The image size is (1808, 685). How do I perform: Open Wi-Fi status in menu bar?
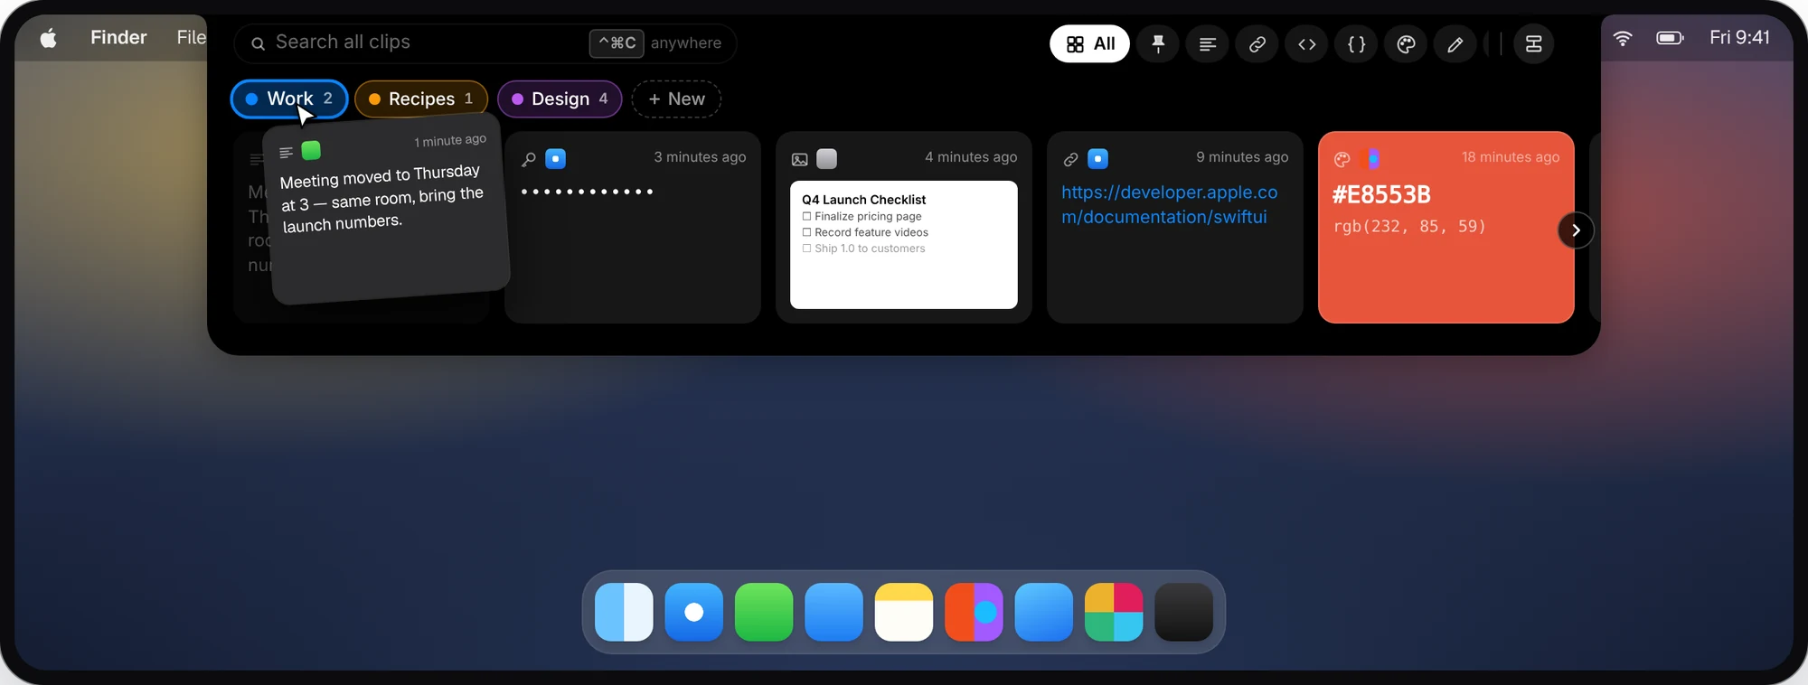[1623, 38]
